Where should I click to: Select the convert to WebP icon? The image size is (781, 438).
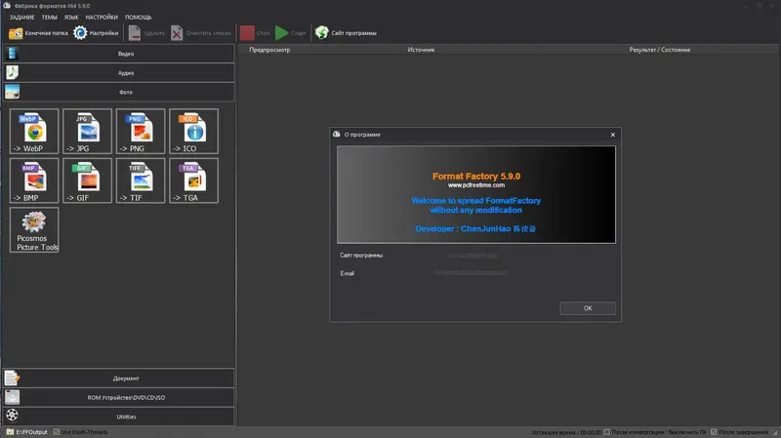click(x=34, y=131)
